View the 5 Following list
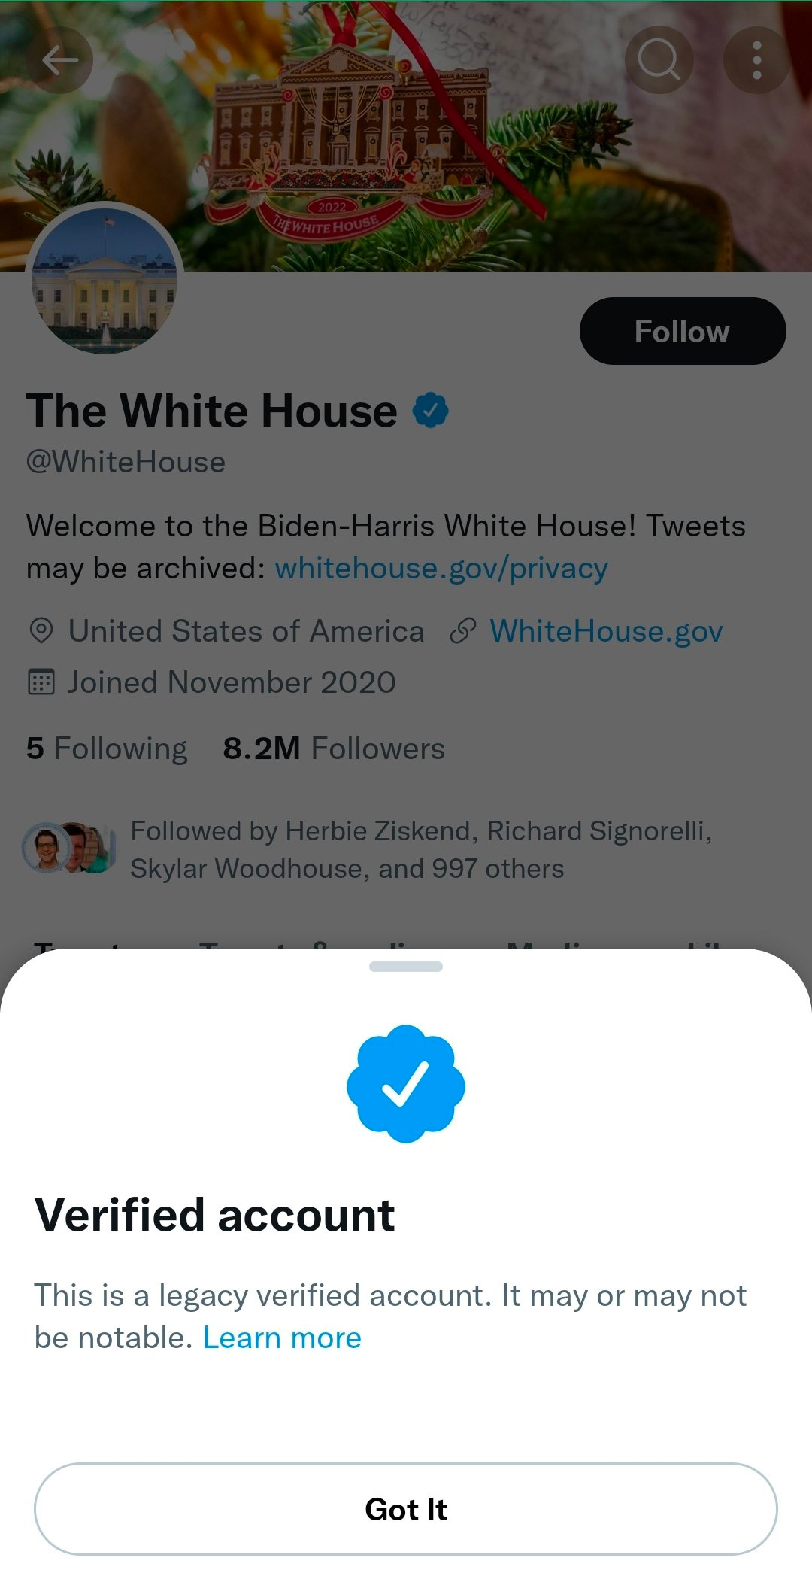 [x=107, y=748]
